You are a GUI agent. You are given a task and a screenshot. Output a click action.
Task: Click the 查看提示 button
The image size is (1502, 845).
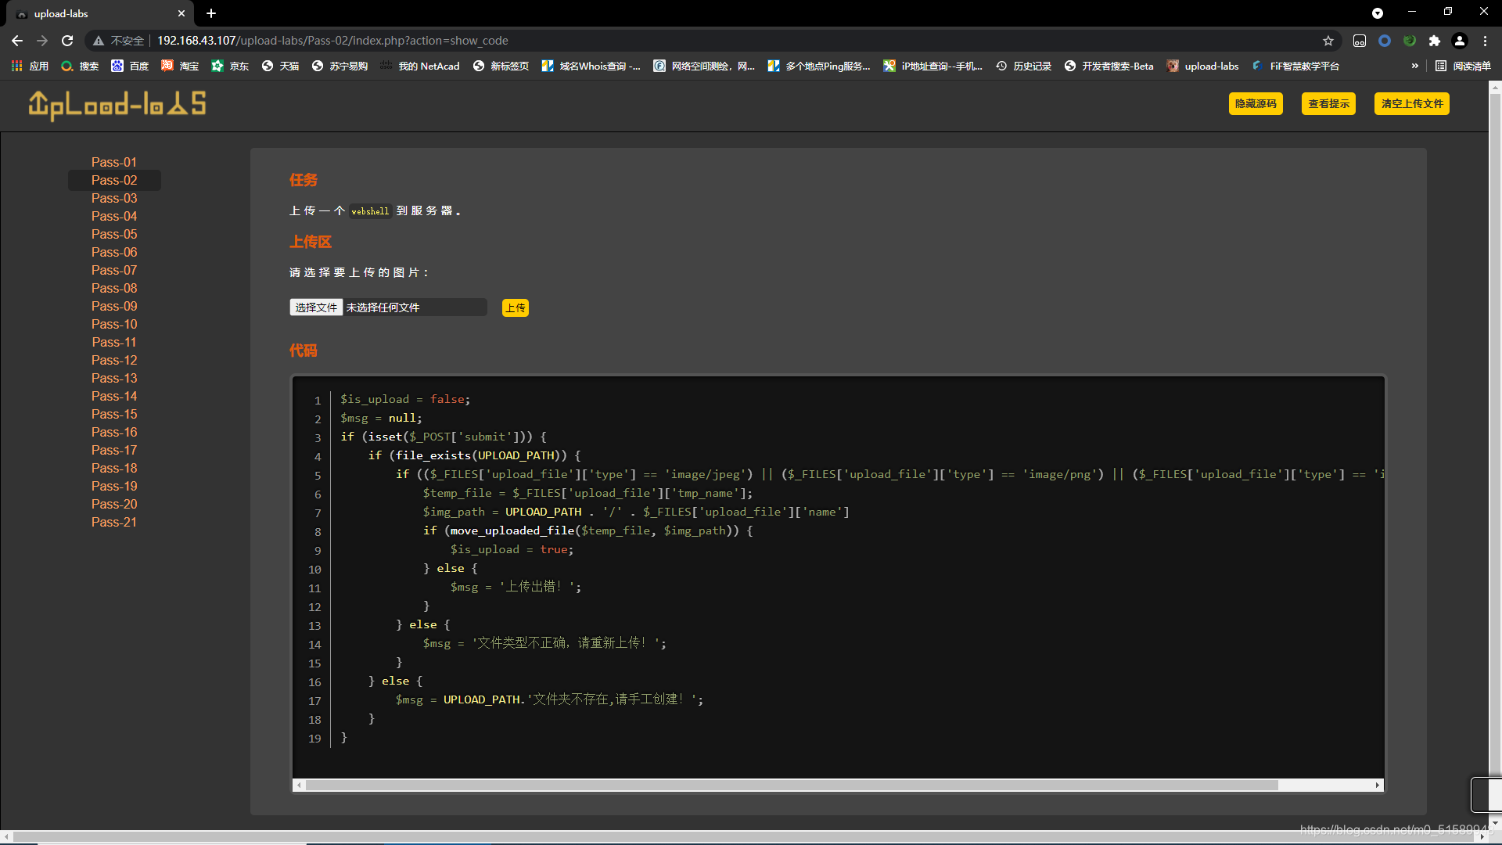click(x=1328, y=103)
